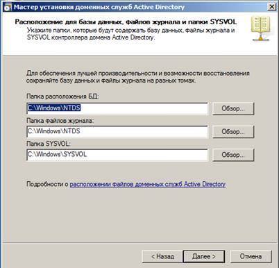Click the 'Папка файлов журнала:' label

pyautogui.click(x=60, y=121)
